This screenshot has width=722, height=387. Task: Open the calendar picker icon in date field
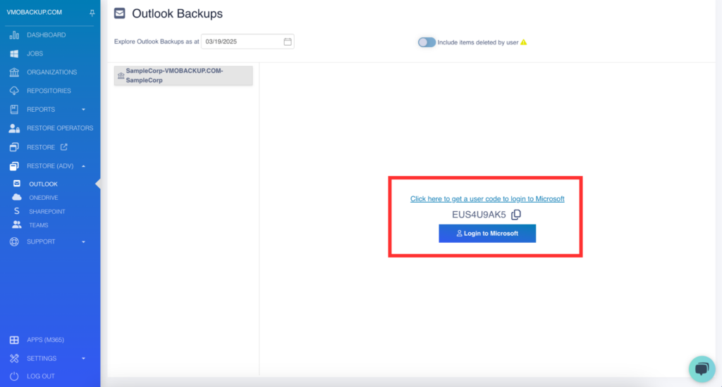[288, 42]
